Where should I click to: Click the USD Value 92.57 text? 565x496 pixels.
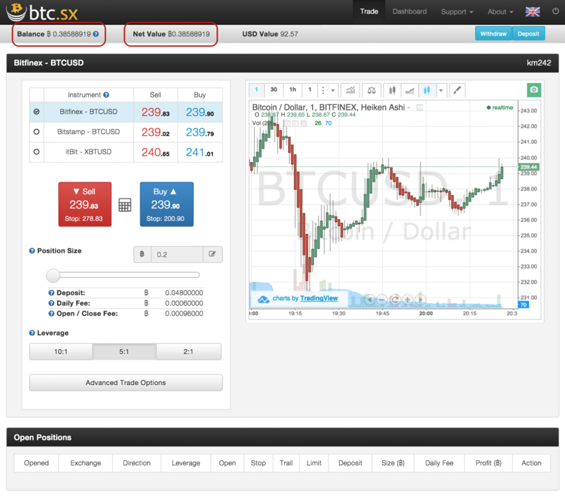pos(270,34)
